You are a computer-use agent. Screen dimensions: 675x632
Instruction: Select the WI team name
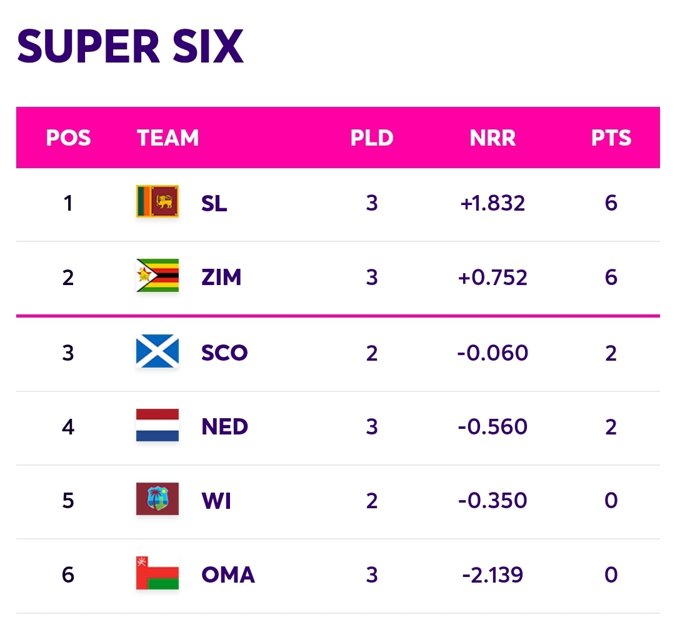(216, 501)
